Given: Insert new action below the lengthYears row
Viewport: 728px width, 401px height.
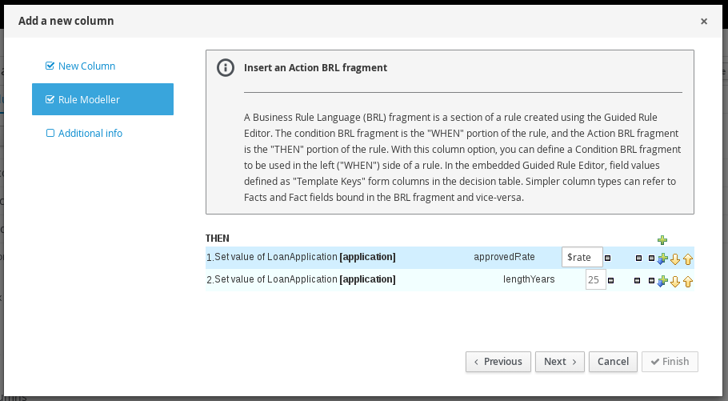Looking at the screenshot, I should [662, 281].
